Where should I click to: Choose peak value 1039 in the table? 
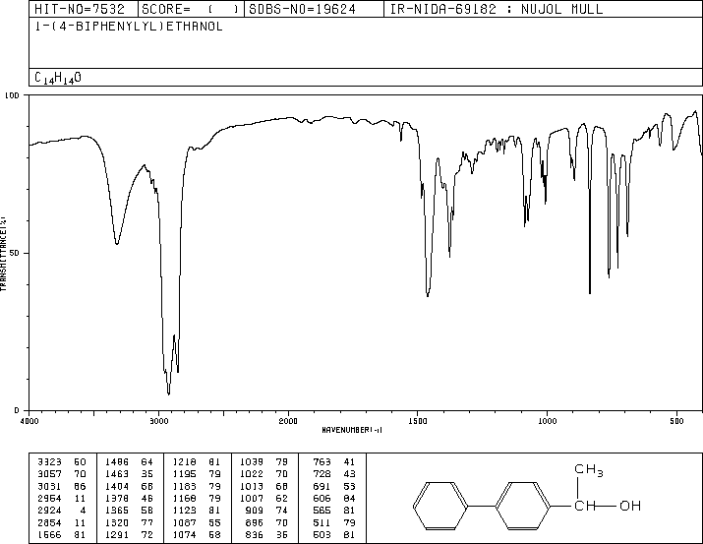[x=252, y=462]
